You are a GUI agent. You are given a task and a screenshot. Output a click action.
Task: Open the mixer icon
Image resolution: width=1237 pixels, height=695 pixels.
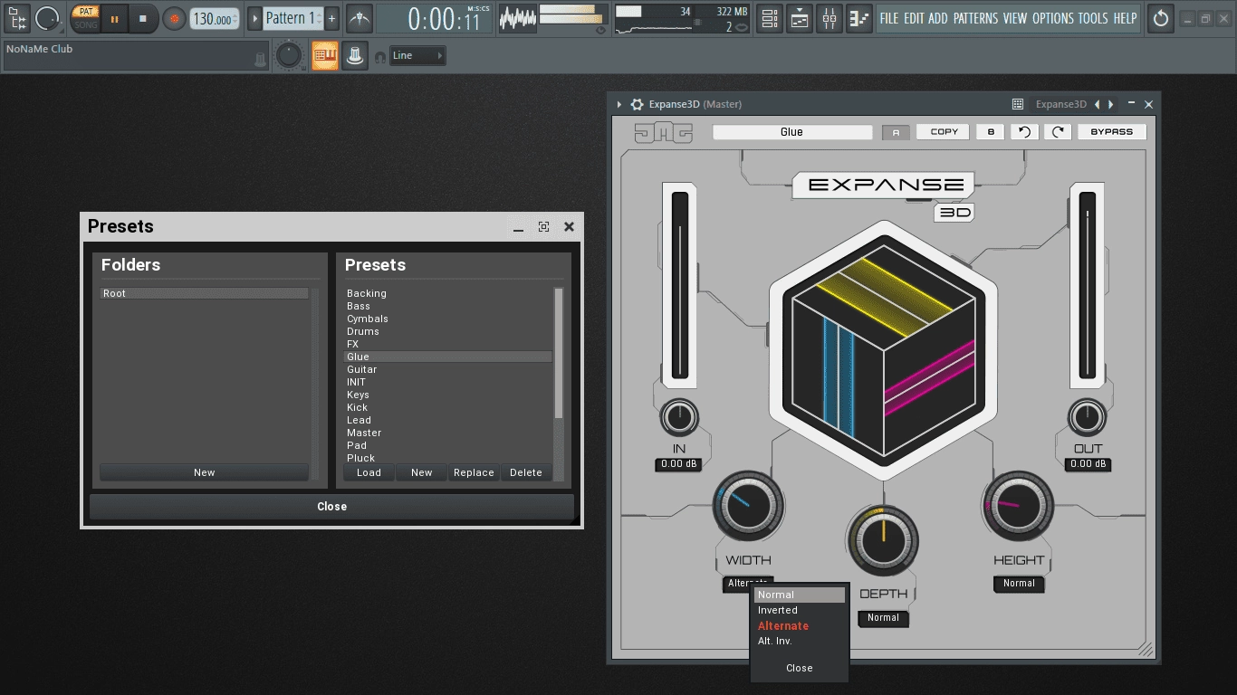(x=829, y=18)
